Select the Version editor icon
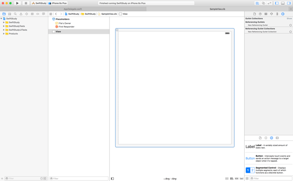 click(x=269, y=3)
